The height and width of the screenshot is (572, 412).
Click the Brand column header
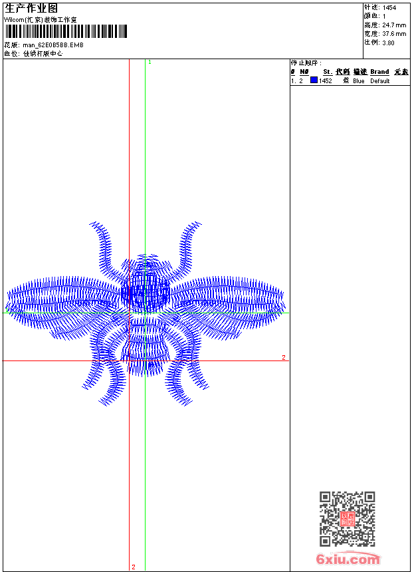pos(379,72)
